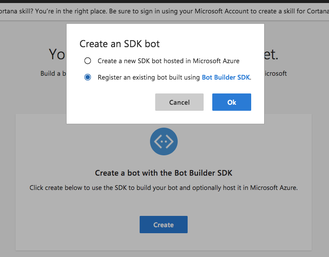Select 'Create a new SDK bot hosted in Microsoft Azure' radio
The image size is (329, 257).
(x=87, y=61)
